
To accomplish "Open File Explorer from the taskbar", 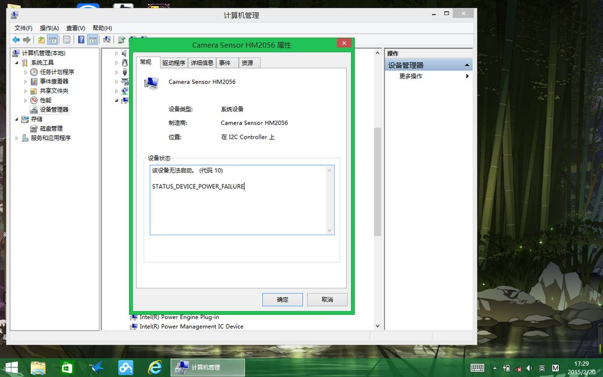I will coord(38,368).
